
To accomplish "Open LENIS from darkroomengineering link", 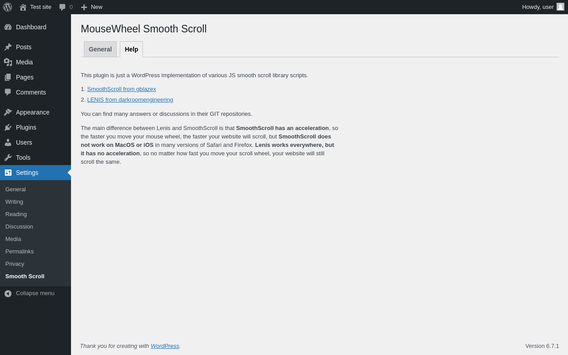I will pyautogui.click(x=130, y=100).
